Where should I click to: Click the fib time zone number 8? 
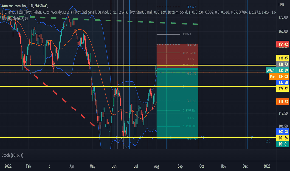pos(171,137)
